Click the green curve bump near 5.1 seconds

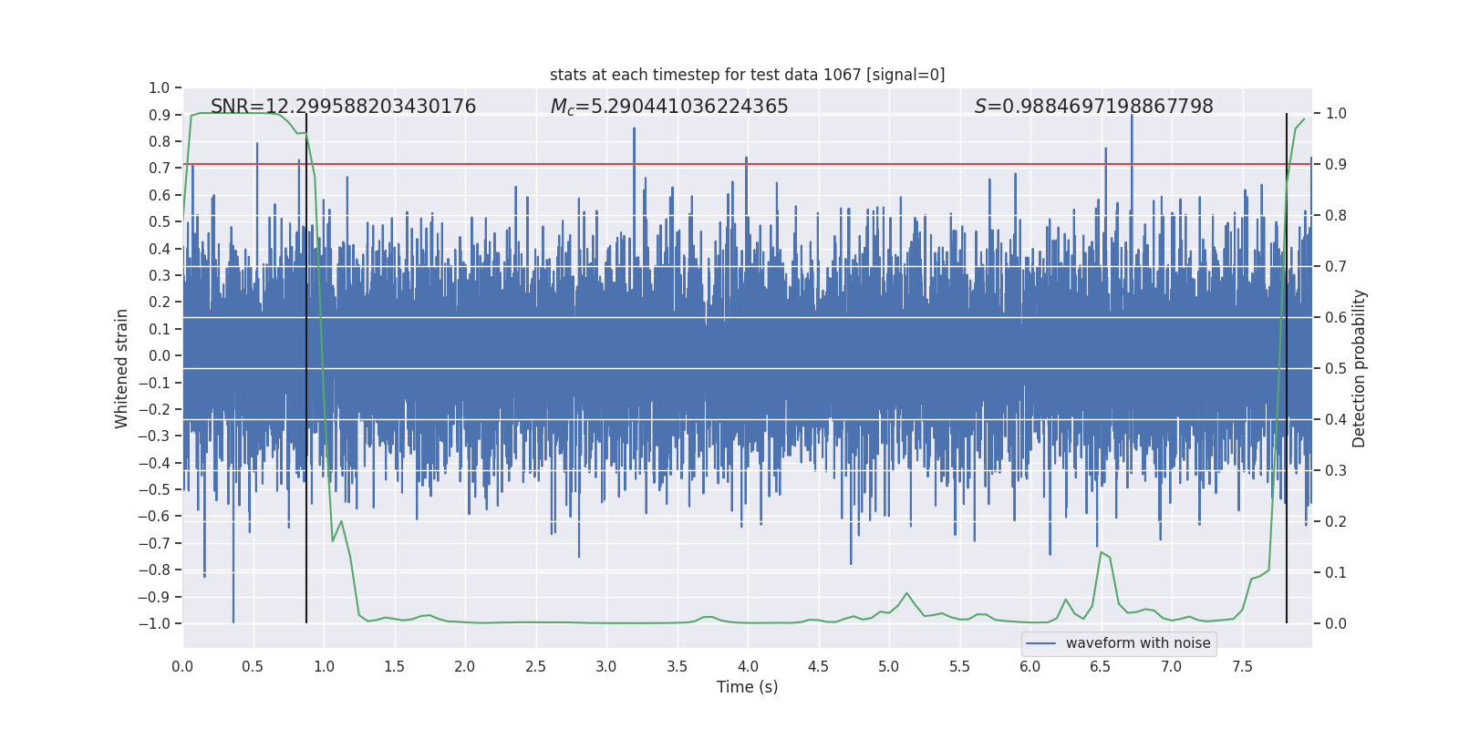(906, 593)
